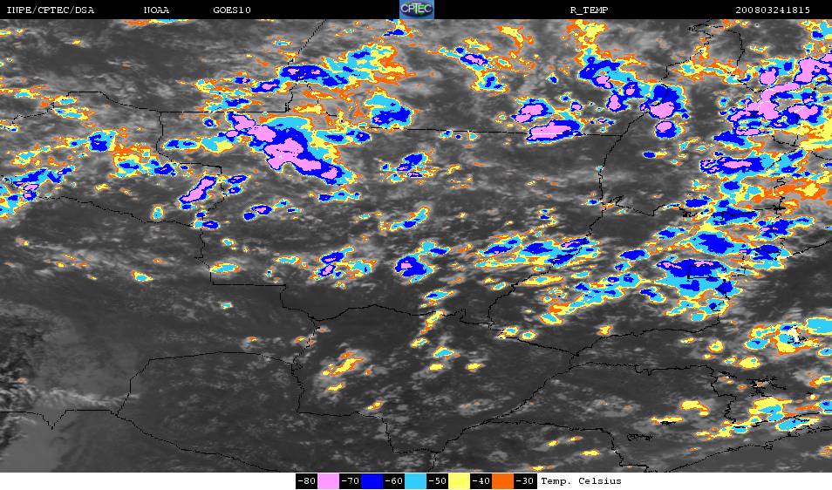832x490 pixels.
Task: Pick the light blue legend swatch
Action: point(415,481)
